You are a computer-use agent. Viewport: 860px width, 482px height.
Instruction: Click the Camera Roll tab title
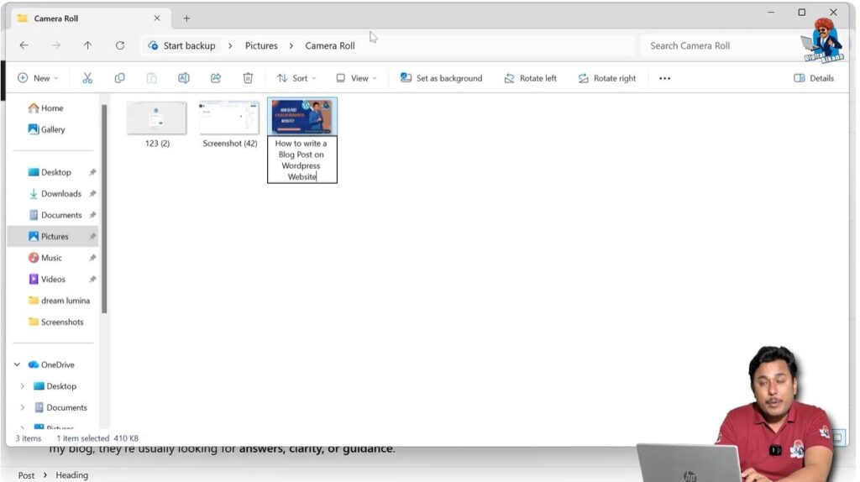tap(56, 18)
